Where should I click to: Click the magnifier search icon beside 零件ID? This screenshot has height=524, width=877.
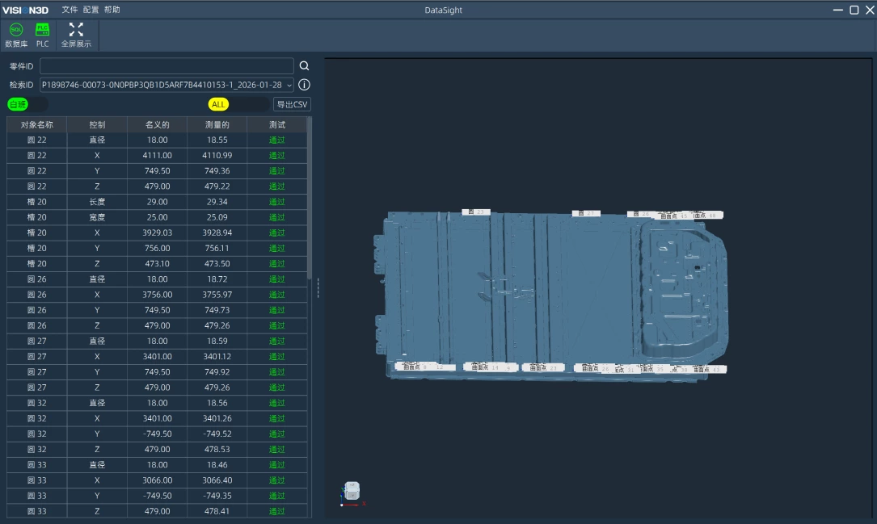click(x=305, y=66)
